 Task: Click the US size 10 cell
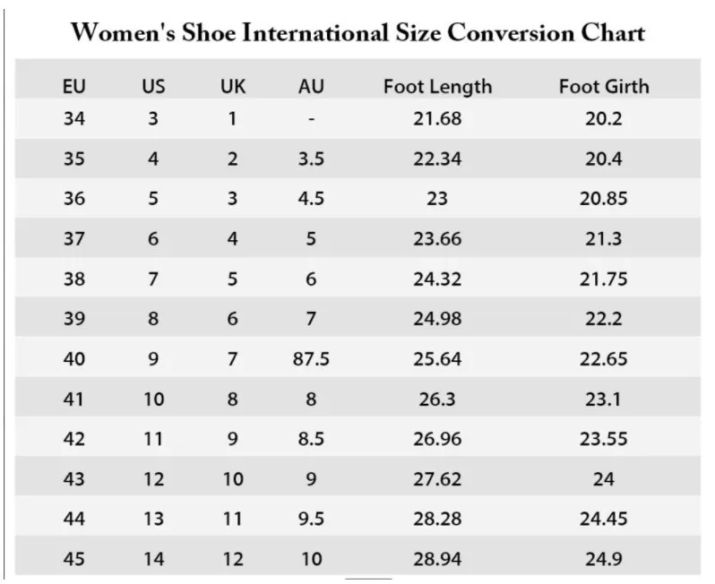point(153,399)
